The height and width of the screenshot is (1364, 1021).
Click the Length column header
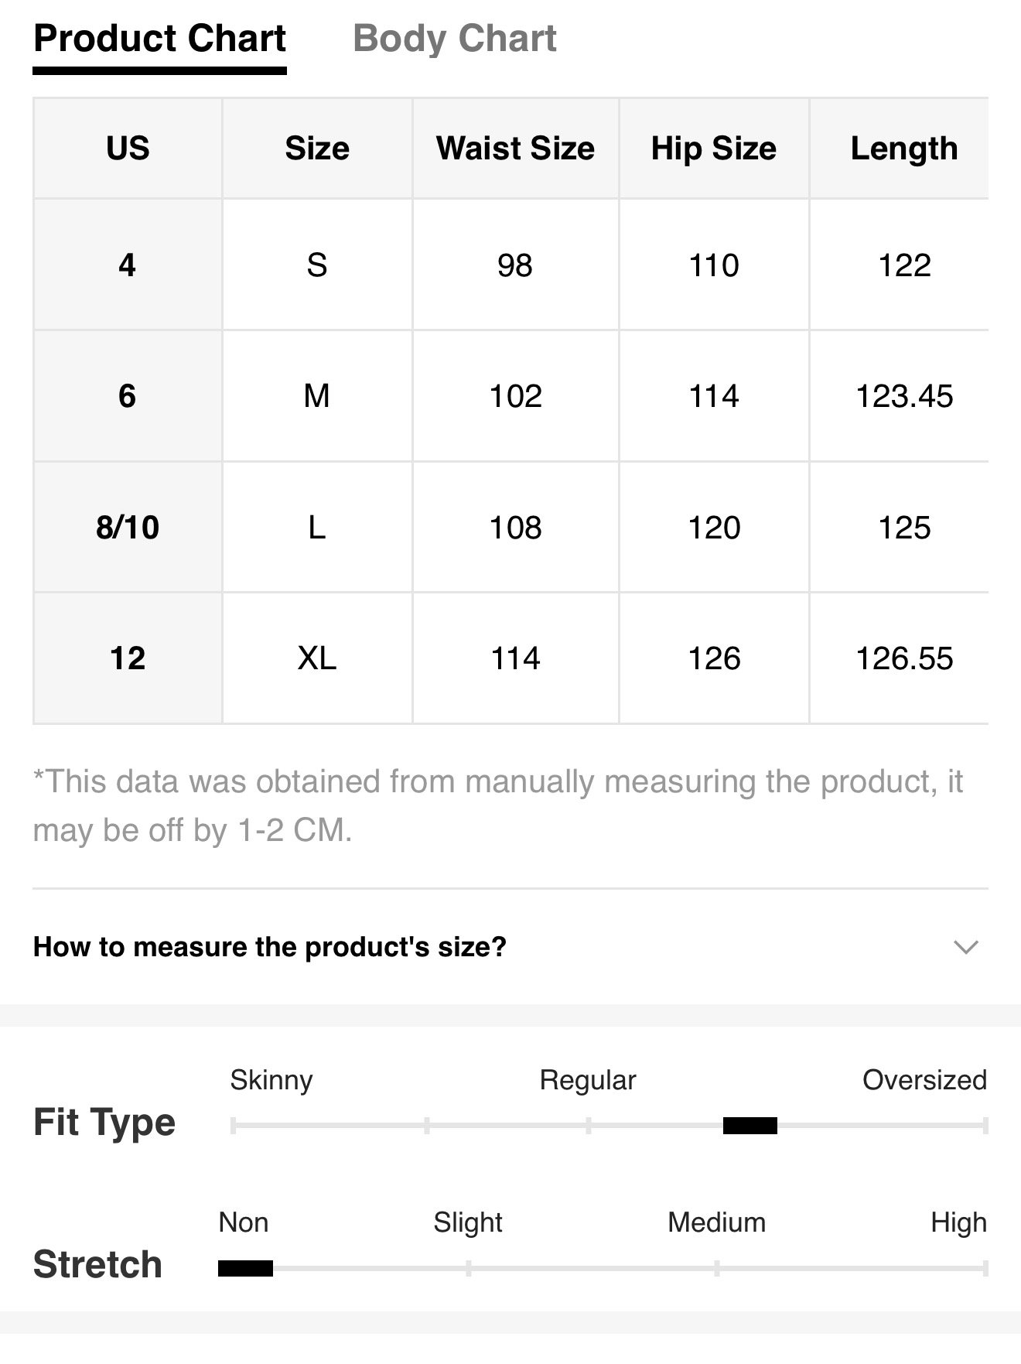click(903, 149)
